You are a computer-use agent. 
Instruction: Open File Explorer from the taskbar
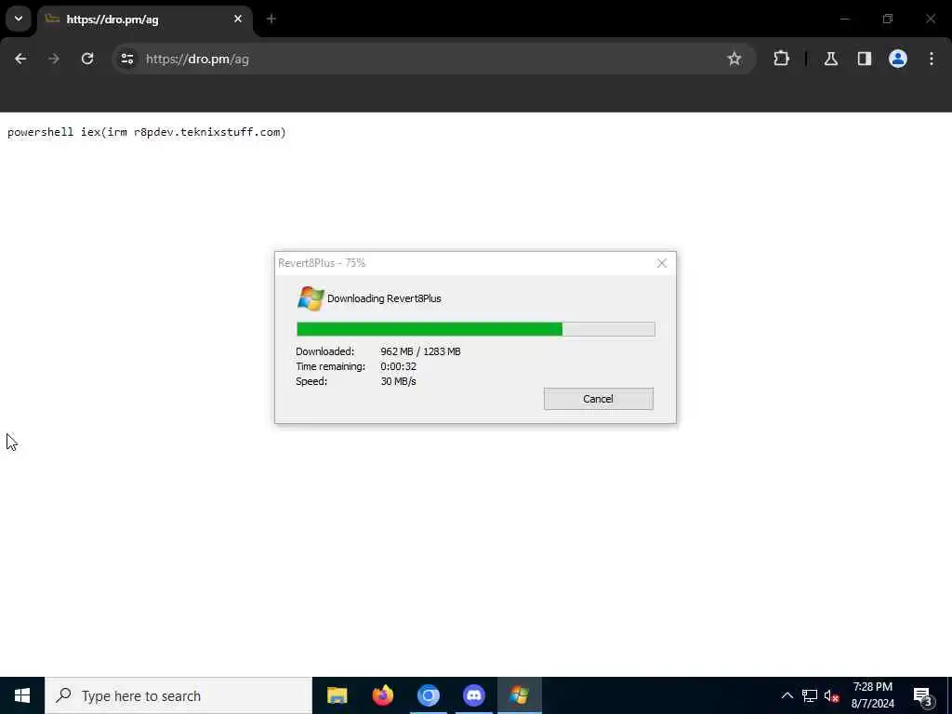click(x=337, y=695)
